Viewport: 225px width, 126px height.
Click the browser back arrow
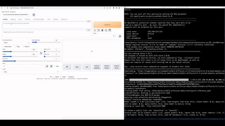click(2, 8)
